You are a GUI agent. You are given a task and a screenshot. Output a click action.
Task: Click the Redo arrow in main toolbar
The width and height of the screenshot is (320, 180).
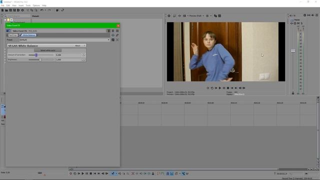pyautogui.click(x=49, y=10)
